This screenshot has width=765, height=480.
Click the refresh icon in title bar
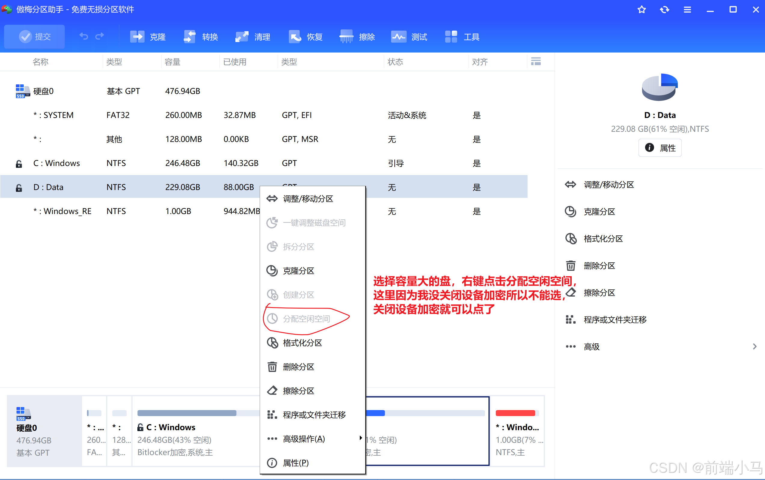click(664, 10)
